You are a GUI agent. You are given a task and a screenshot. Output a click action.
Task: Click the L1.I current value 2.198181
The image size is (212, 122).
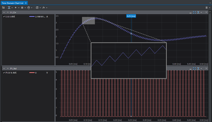(x=40, y=17)
